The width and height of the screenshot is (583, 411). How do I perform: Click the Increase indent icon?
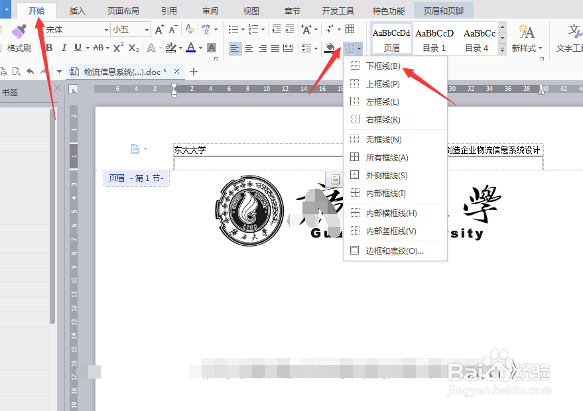click(290, 29)
